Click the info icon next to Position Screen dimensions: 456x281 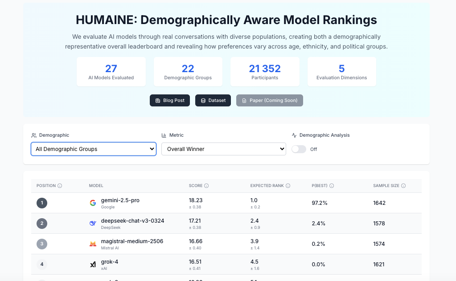[x=60, y=186]
